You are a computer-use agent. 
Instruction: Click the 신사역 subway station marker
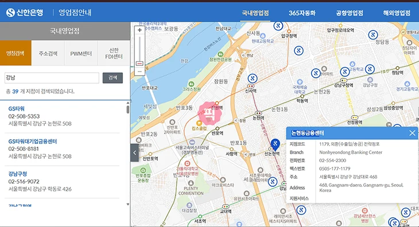pyautogui.click(x=251, y=86)
